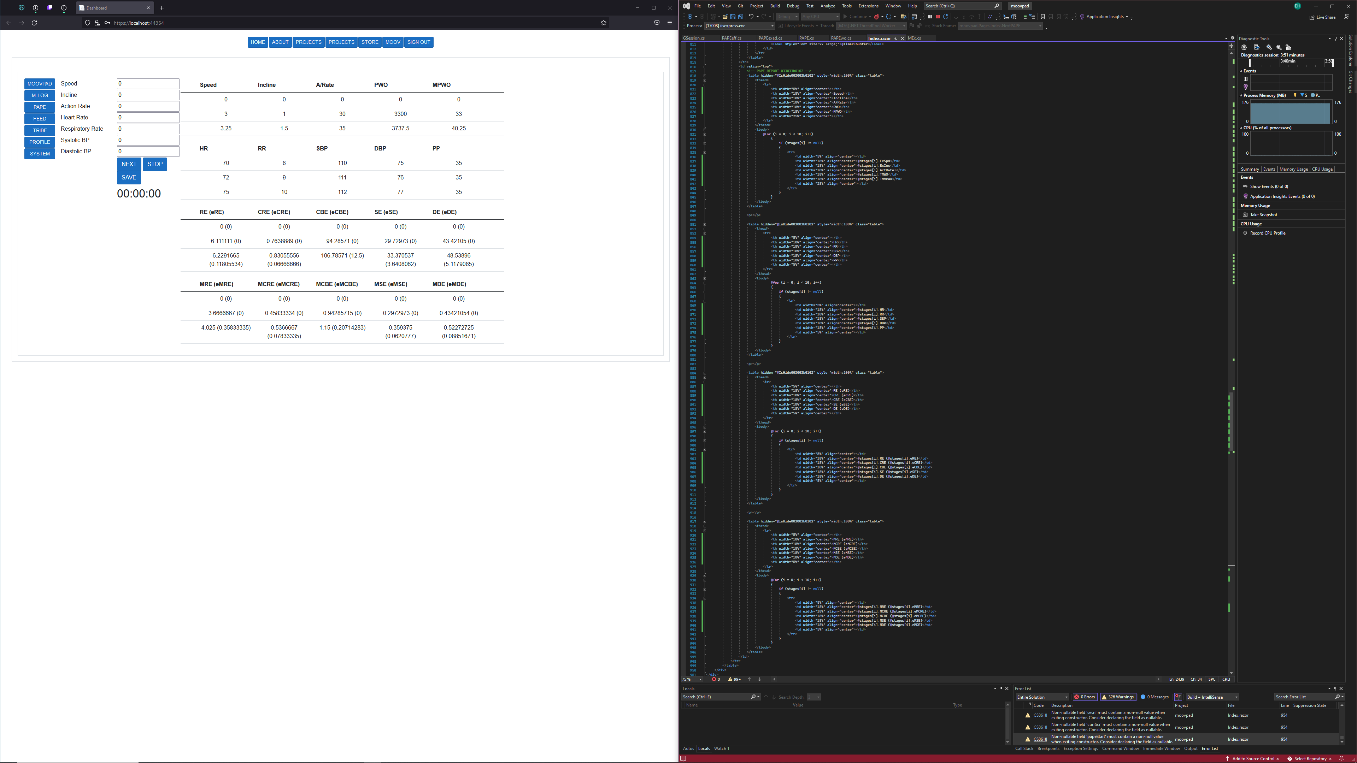The image size is (1357, 763).
Task: Open the Process iisexpress.exe dropdown
Action: (x=740, y=26)
